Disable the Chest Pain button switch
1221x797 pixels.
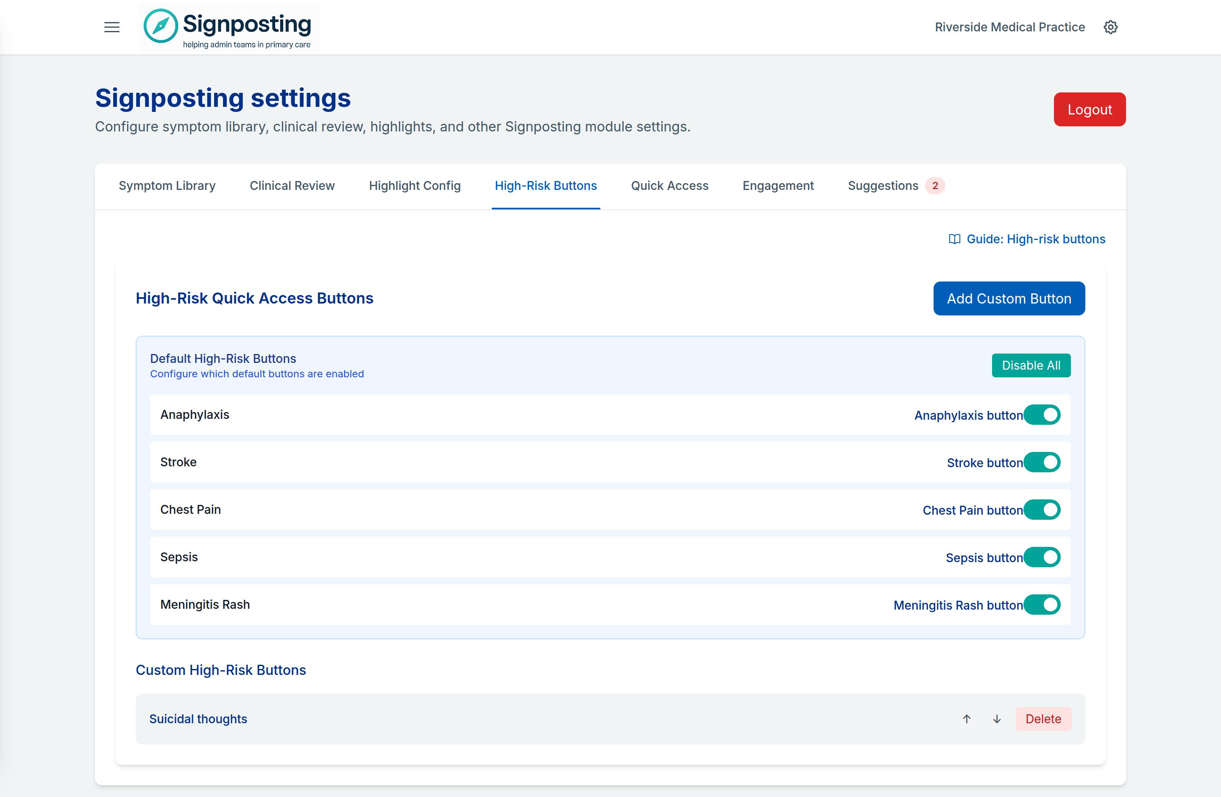point(1042,510)
